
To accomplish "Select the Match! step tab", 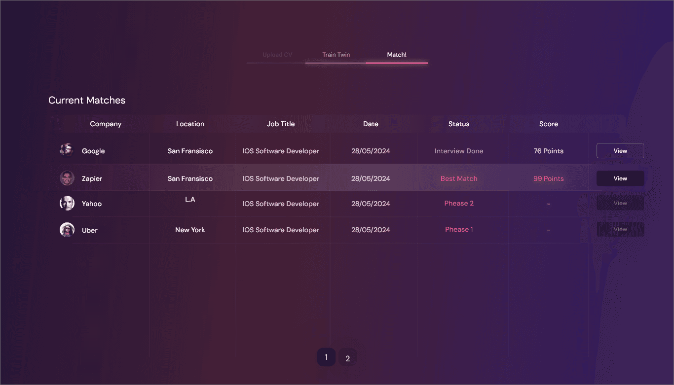I will [397, 55].
